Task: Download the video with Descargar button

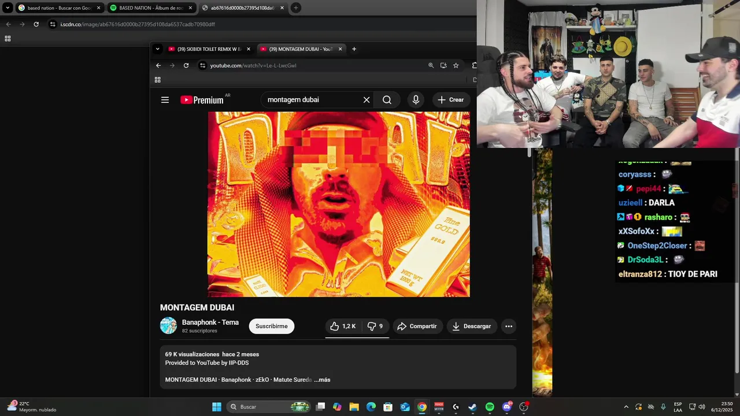Action: pos(472,326)
